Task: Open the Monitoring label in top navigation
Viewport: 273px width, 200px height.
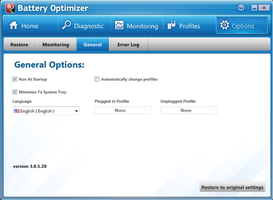Action: pos(142,26)
